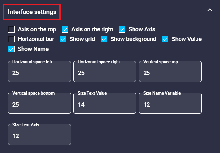Collapse the Interface settings panel chevron

click(x=210, y=10)
